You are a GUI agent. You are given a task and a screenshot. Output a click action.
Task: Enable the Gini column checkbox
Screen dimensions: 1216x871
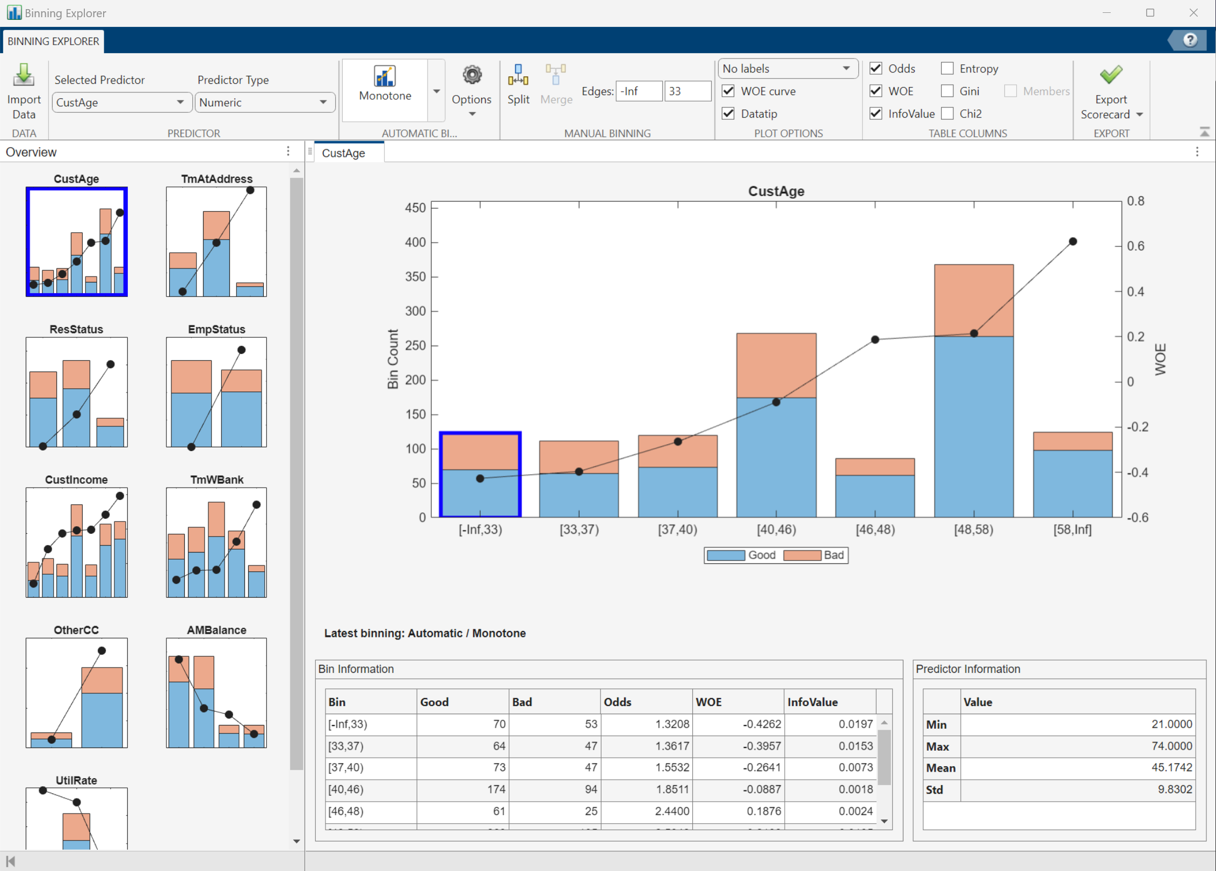coord(947,91)
